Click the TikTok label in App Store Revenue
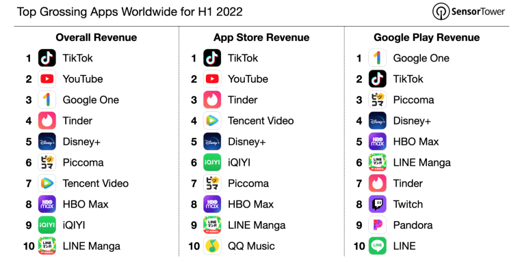This screenshot has height=262, width=520. (x=243, y=58)
